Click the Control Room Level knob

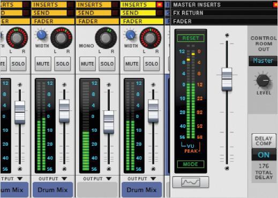pyautogui.click(x=263, y=81)
